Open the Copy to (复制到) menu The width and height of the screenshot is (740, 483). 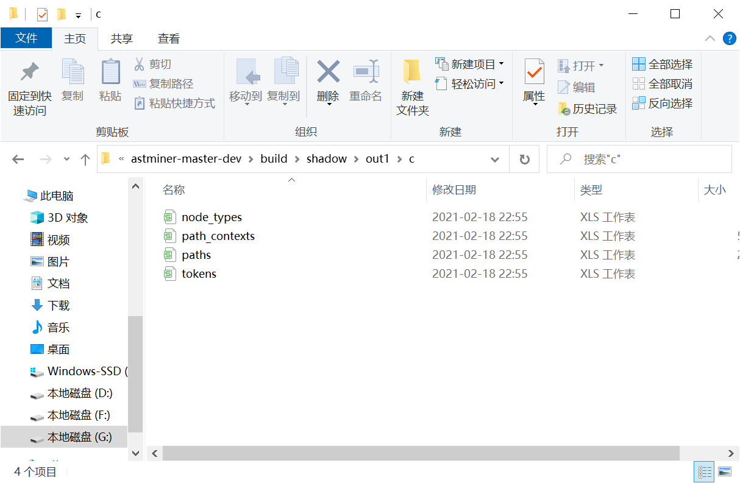[x=283, y=81]
